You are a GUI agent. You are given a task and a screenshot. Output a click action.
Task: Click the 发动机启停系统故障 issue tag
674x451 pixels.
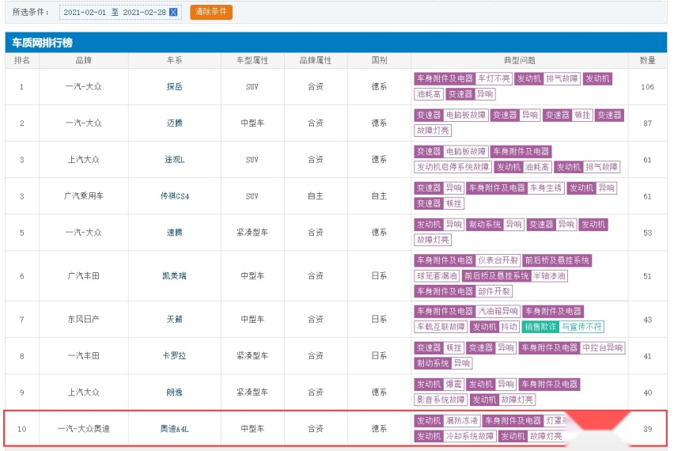[x=452, y=167]
